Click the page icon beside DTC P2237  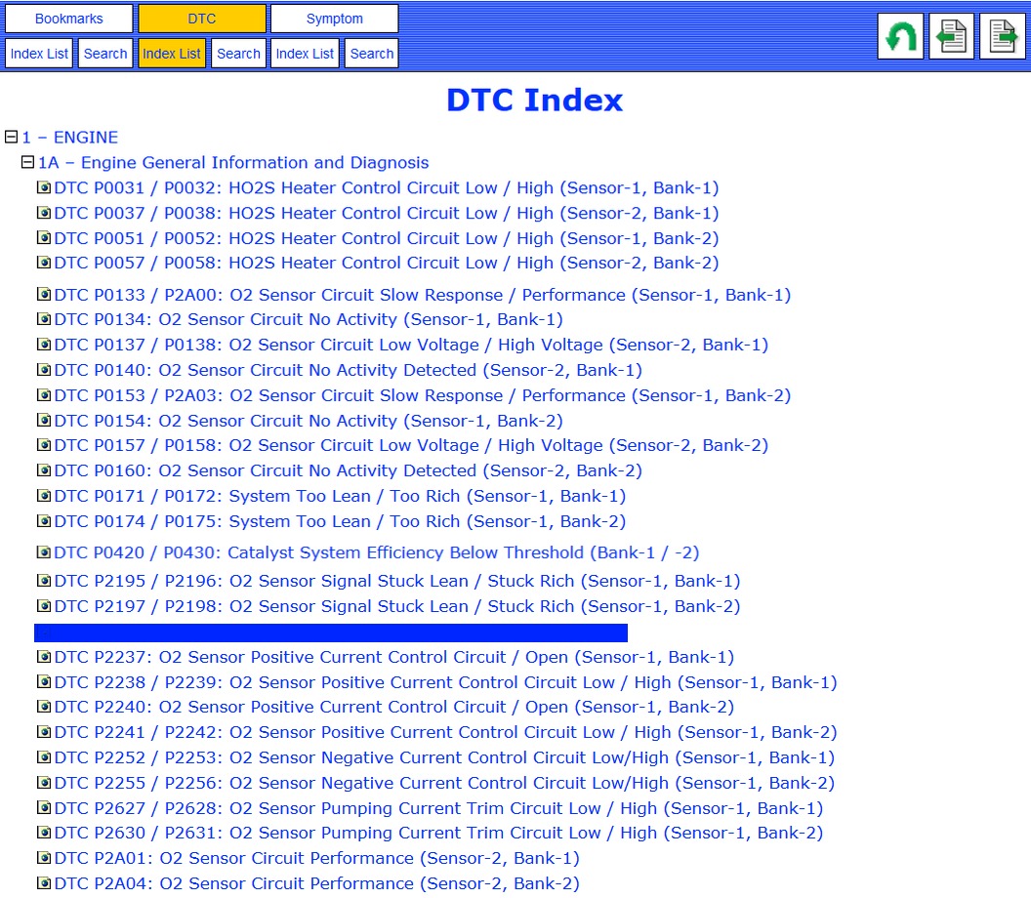pyautogui.click(x=44, y=657)
